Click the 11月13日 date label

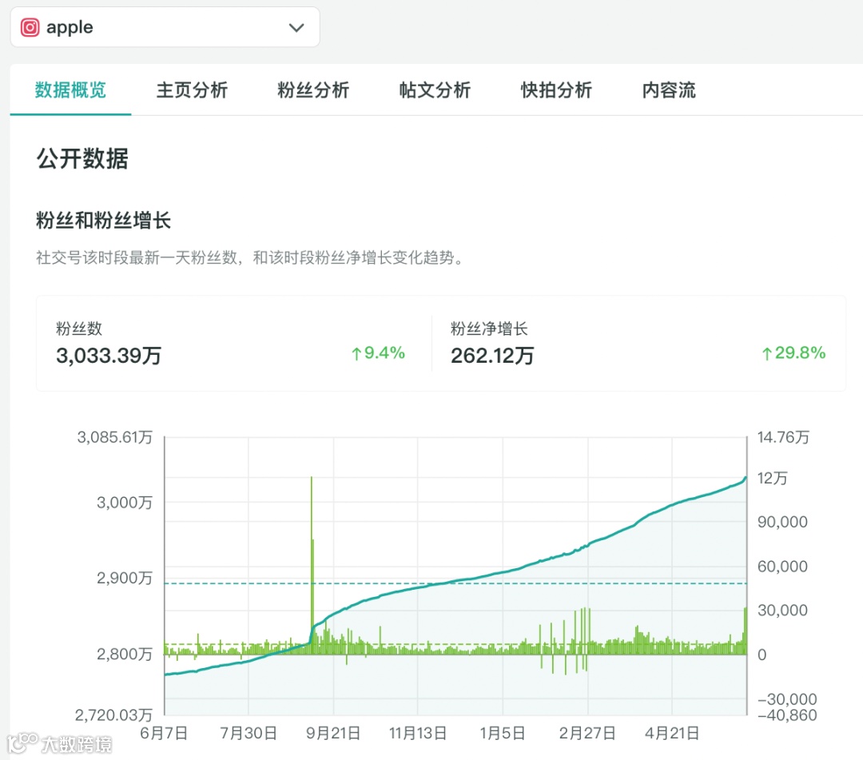[418, 733]
